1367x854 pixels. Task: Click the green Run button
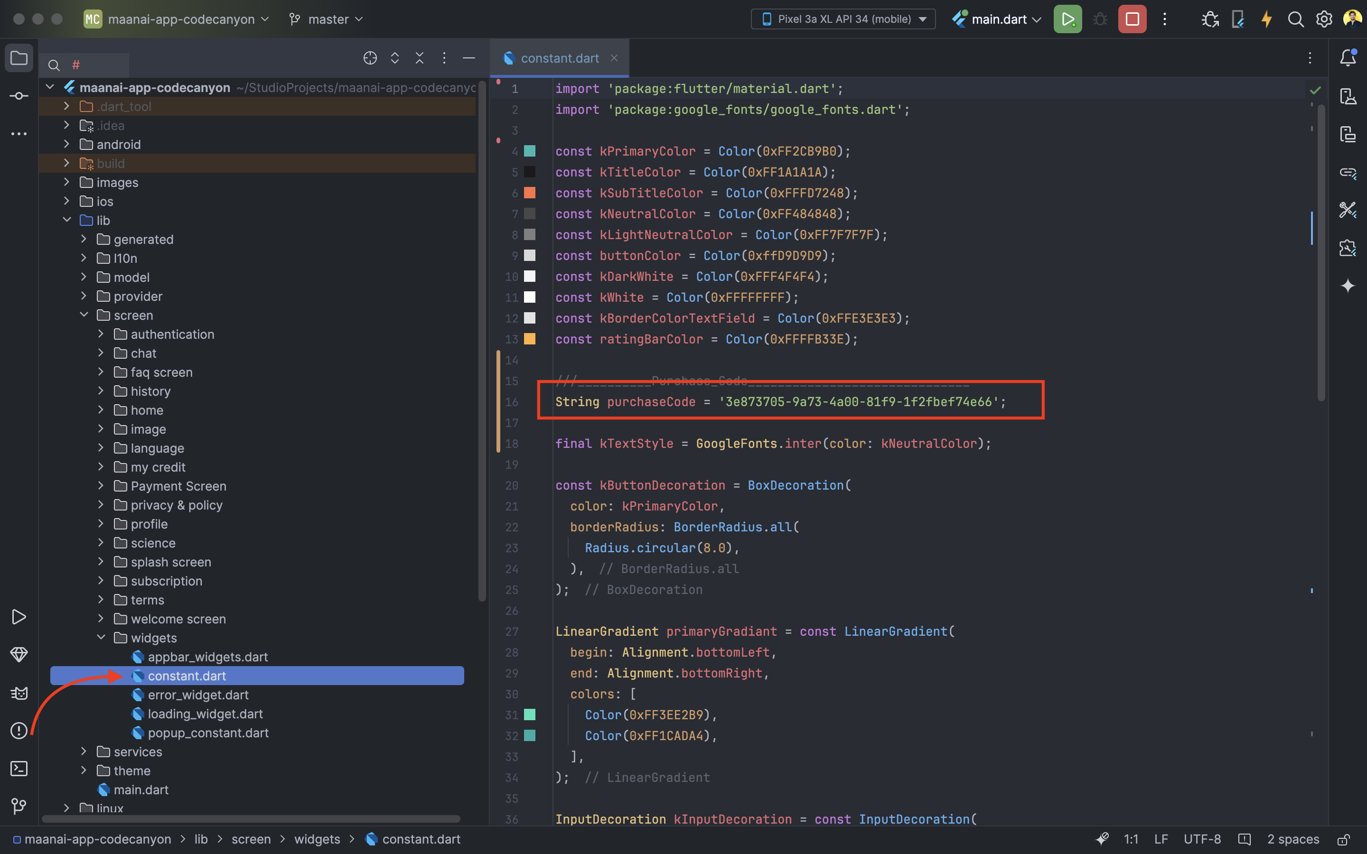click(x=1067, y=19)
